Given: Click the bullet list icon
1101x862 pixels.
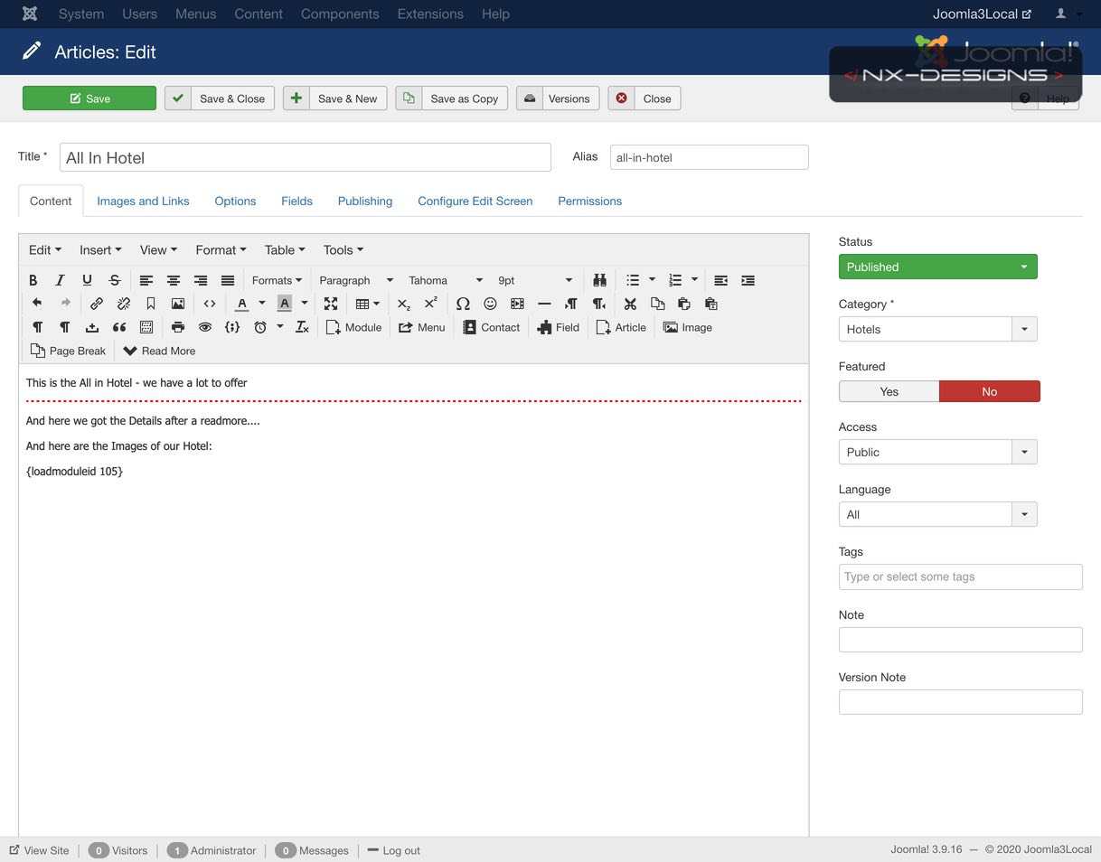Looking at the screenshot, I should (633, 280).
